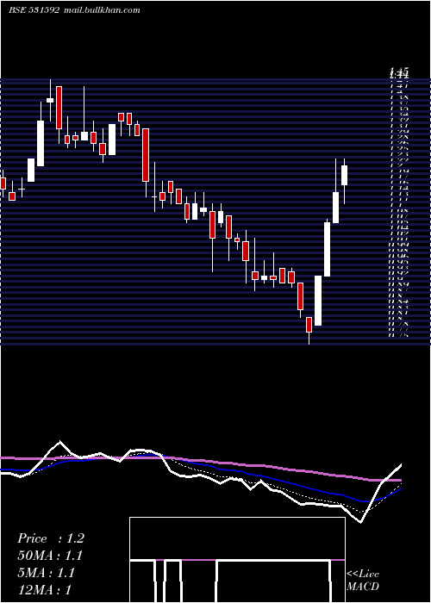
Task: Click the <<Live MACD label
Action: click(x=363, y=581)
